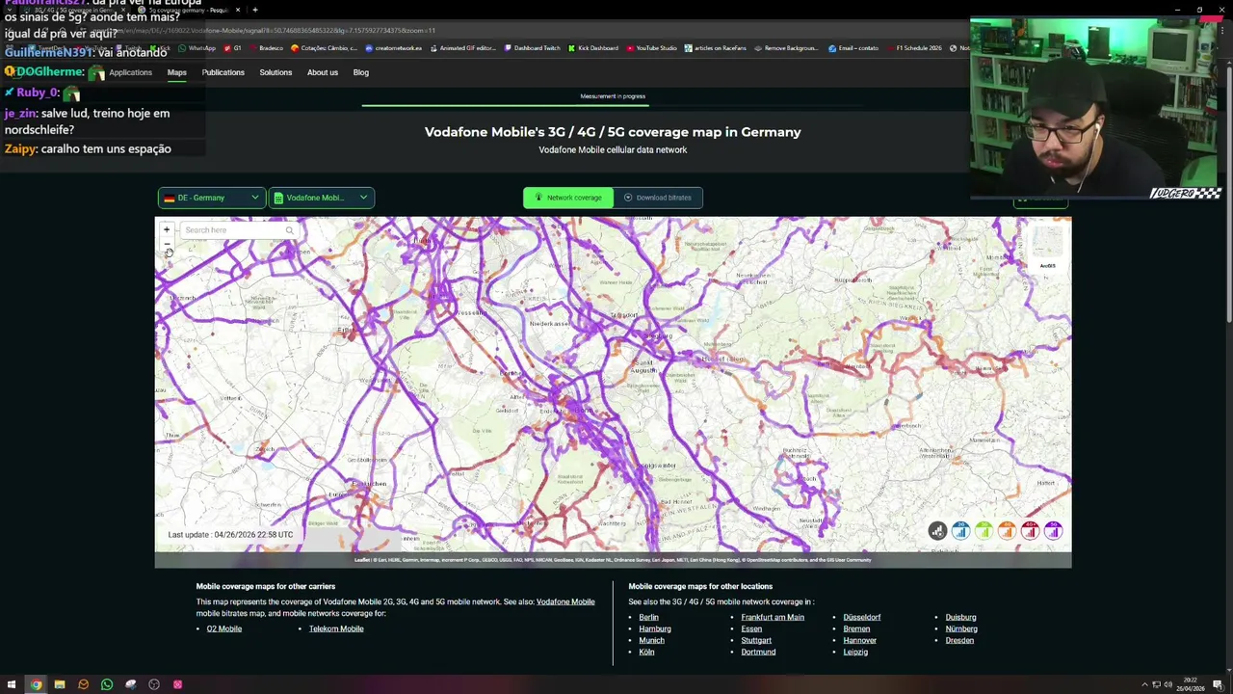Open the Dashboard Twitch bookmark

click(532, 48)
